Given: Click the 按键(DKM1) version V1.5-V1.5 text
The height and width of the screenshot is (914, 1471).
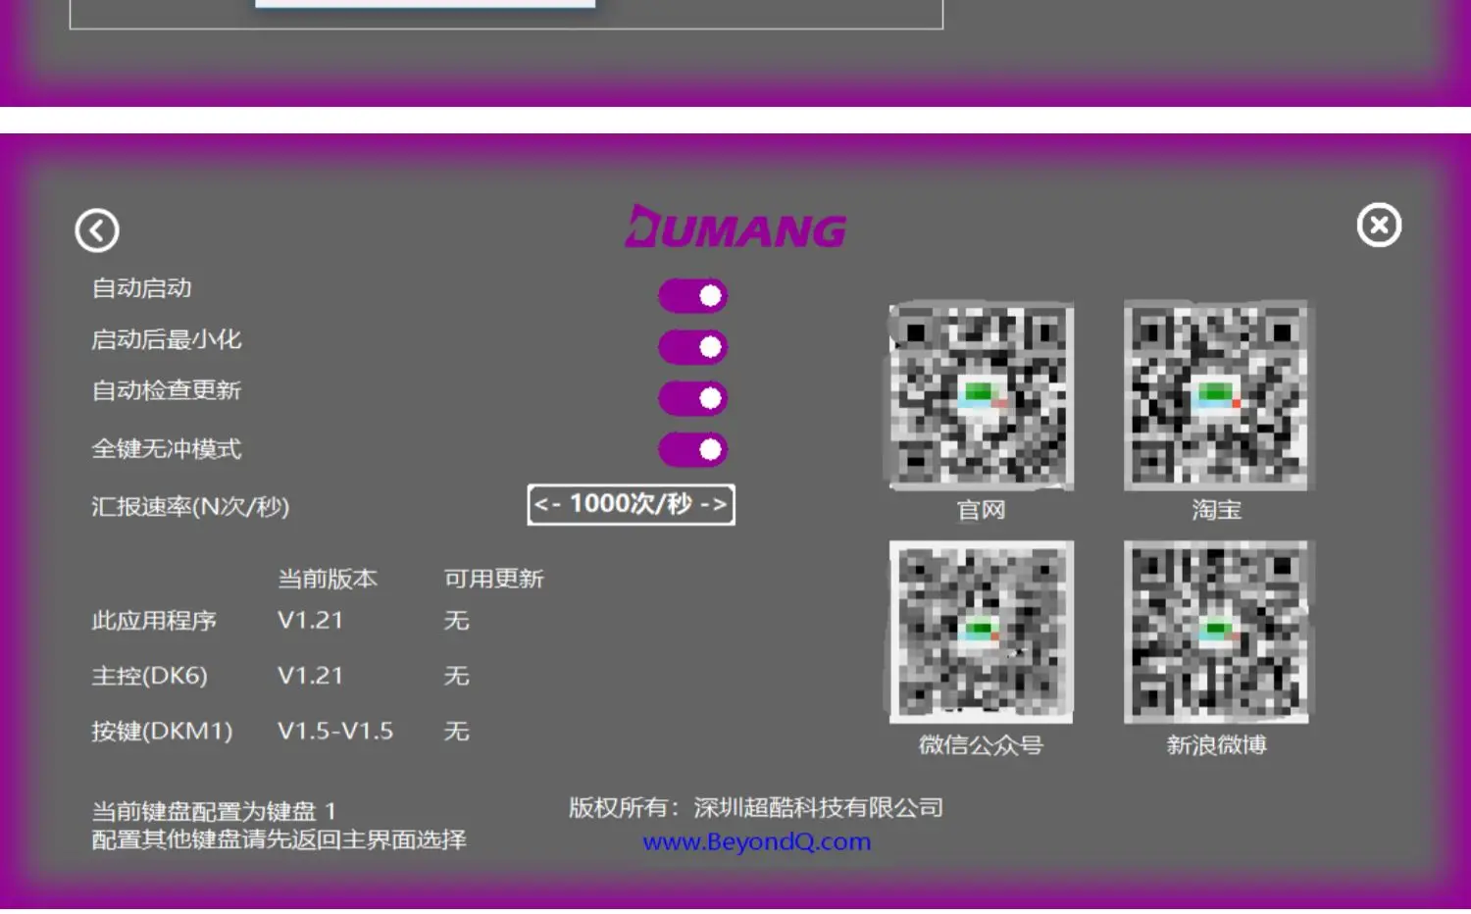Looking at the screenshot, I should 335,731.
